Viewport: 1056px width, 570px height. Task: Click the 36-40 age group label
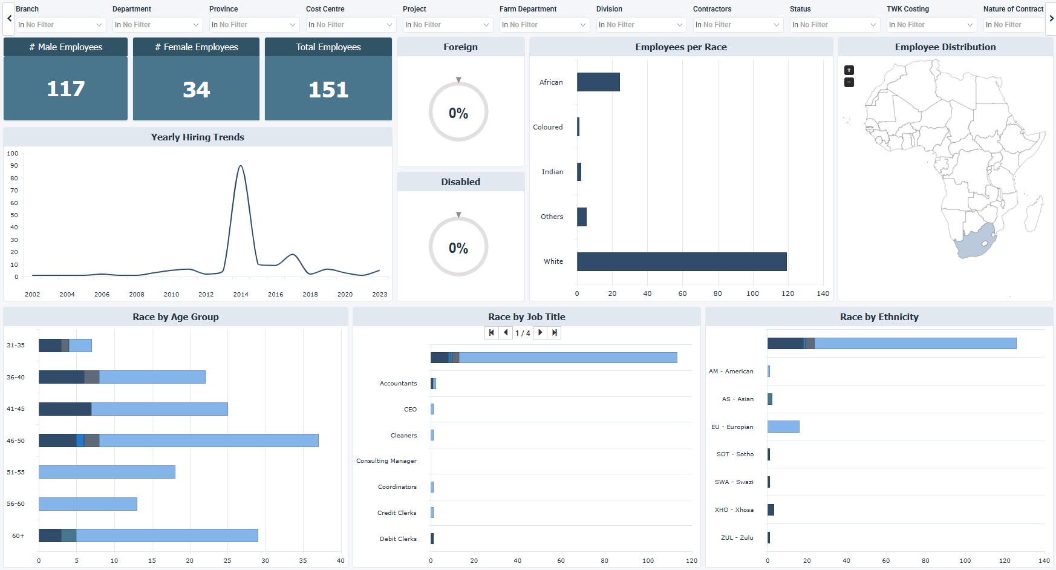point(16,378)
